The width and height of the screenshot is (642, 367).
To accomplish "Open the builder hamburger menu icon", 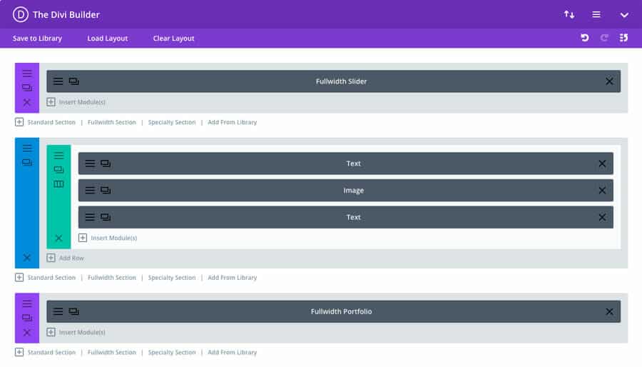I will pyautogui.click(x=596, y=15).
